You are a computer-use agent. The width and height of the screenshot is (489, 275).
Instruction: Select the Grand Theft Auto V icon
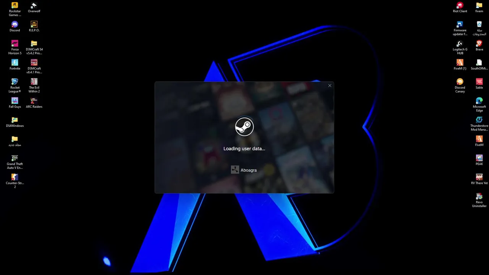click(x=15, y=158)
